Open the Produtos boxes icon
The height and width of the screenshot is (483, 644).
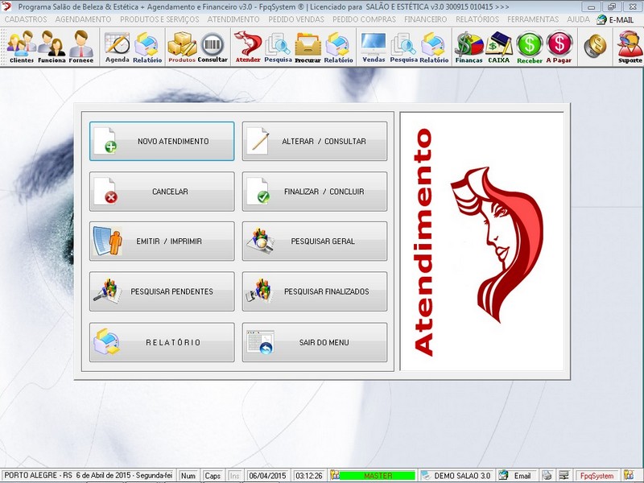tap(182, 47)
